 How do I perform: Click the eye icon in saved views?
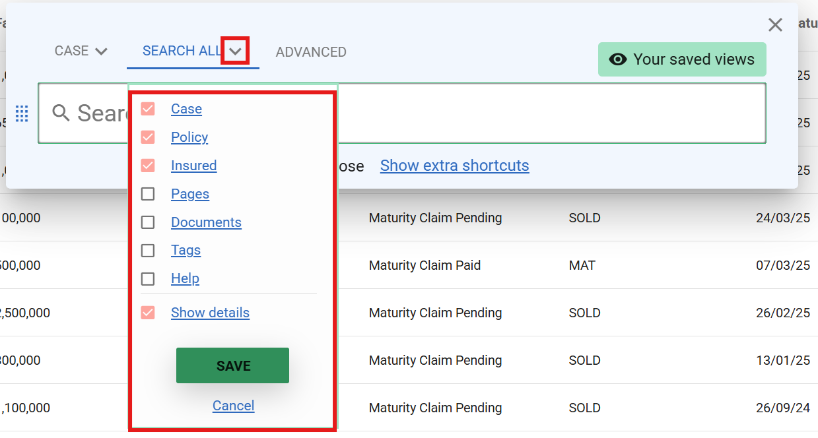coord(617,59)
